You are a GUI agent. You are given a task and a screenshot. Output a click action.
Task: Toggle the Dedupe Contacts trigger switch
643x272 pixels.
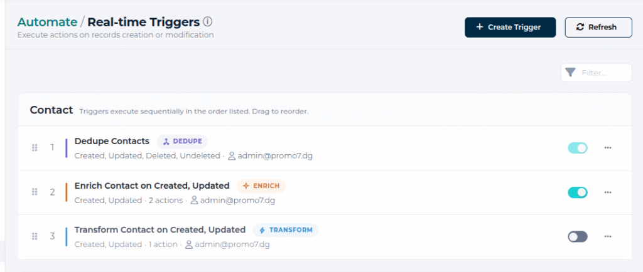[578, 148]
